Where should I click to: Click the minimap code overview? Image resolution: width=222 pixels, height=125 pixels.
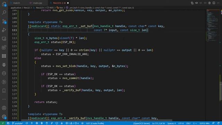pos(213,25)
